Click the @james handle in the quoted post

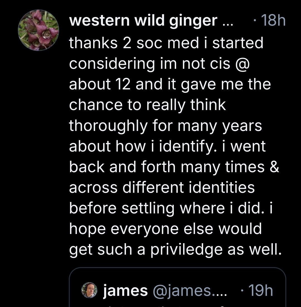190,291
